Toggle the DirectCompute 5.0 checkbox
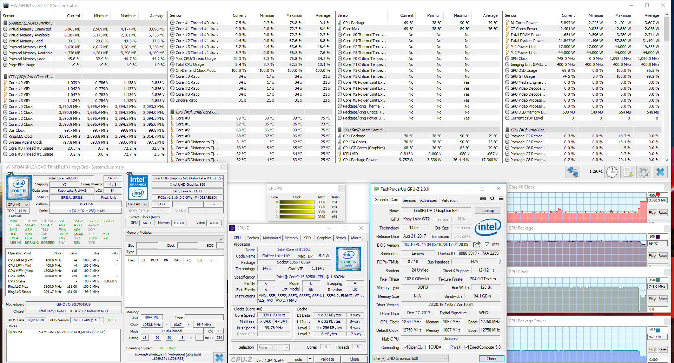674x363 pixels. click(466, 347)
